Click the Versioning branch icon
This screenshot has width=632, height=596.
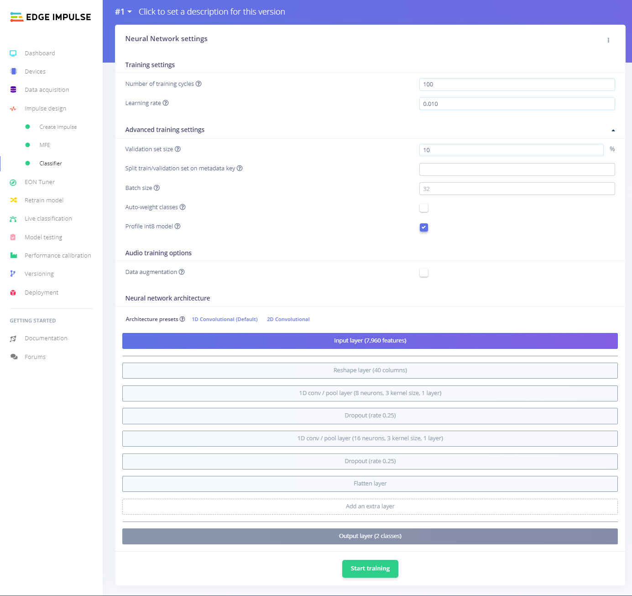13,274
